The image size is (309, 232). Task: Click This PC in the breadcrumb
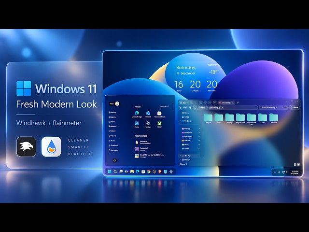click(x=203, y=108)
